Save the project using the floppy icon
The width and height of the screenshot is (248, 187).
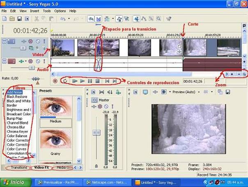[19, 19]
